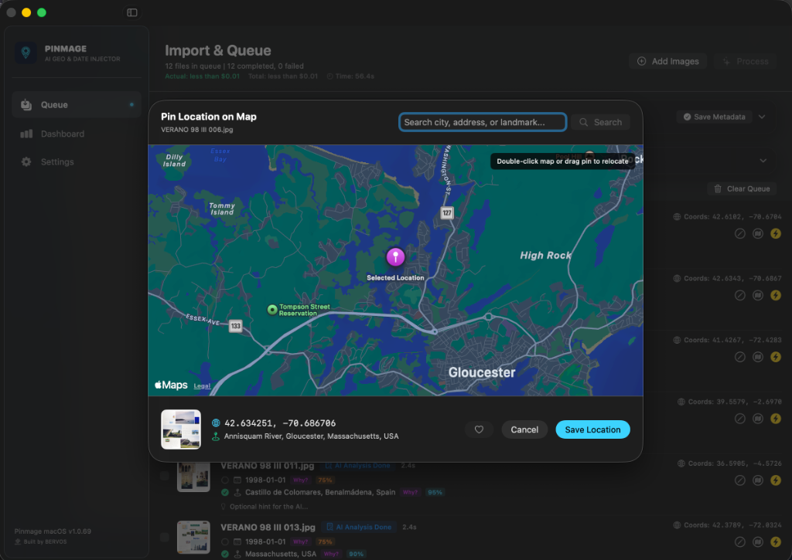The image size is (792, 560).
Task: Click the calendar icon in VERANO 98 III 011 row
Action: (x=237, y=480)
